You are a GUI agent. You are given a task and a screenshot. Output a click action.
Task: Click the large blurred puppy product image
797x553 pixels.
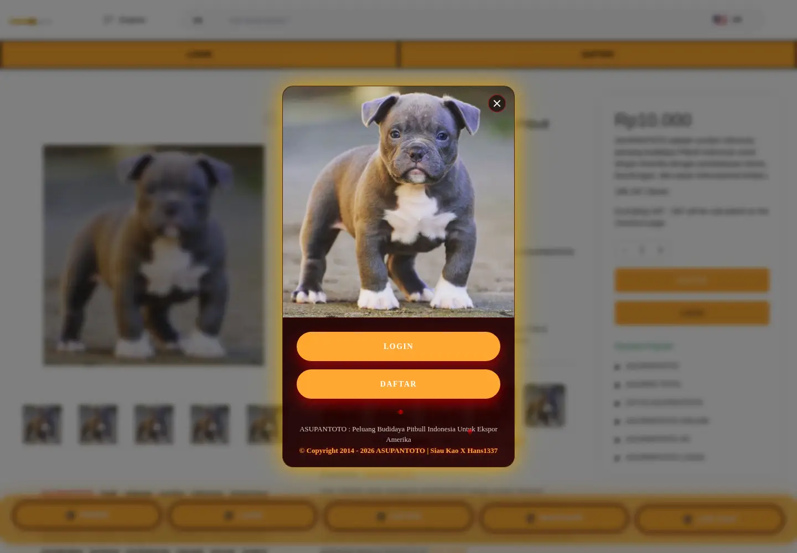(x=154, y=255)
